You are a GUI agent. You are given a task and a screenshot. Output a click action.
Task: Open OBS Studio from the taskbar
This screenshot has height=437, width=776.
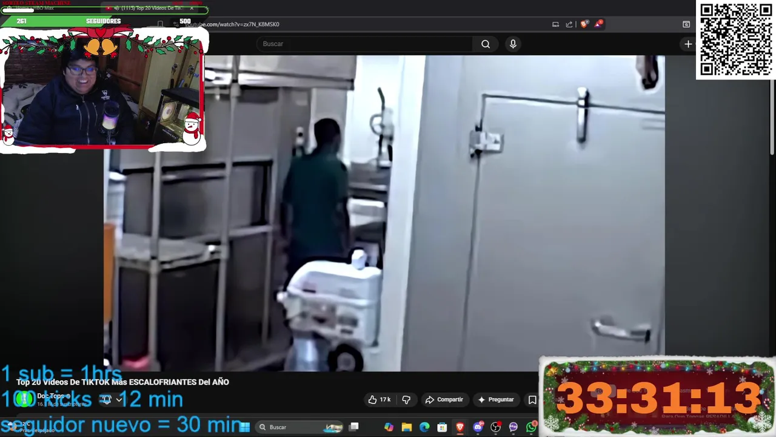(496, 427)
